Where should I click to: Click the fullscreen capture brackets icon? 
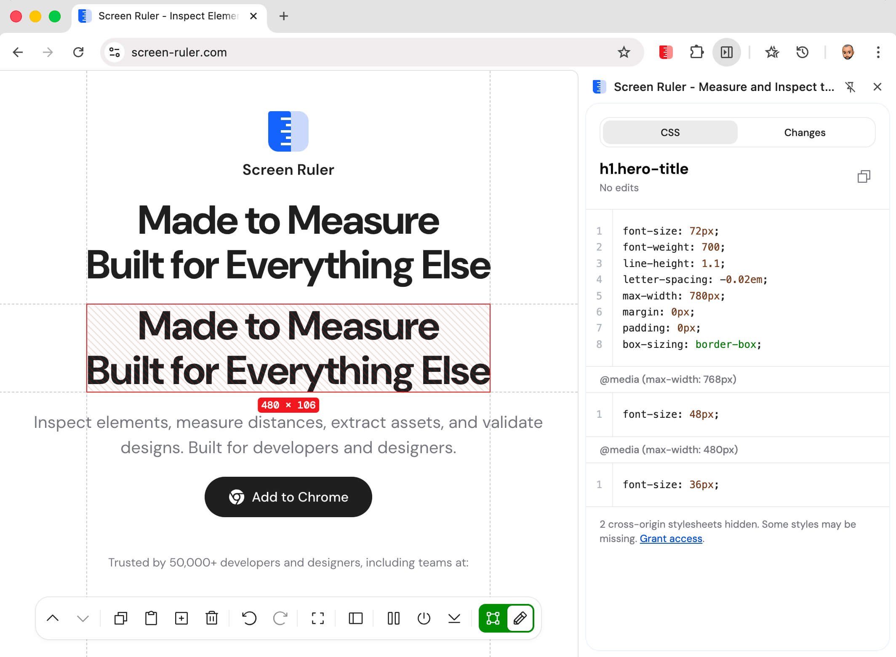click(318, 618)
